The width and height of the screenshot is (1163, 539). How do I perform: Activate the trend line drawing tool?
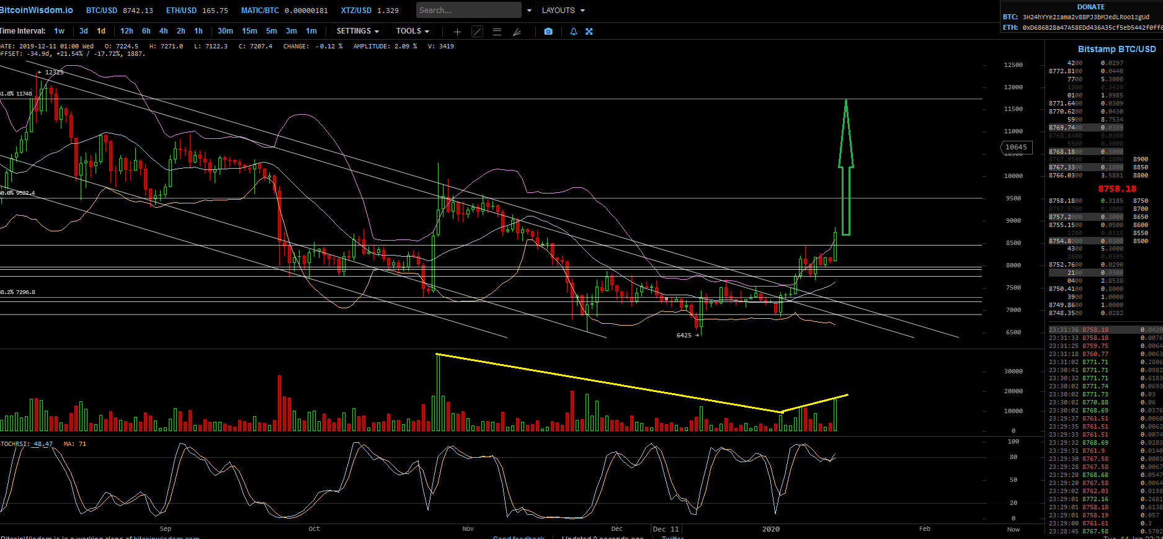tap(477, 32)
